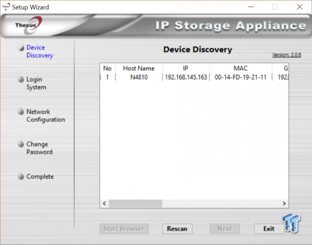
Task: Click the TT watermark logo
Action: pyautogui.click(x=291, y=223)
